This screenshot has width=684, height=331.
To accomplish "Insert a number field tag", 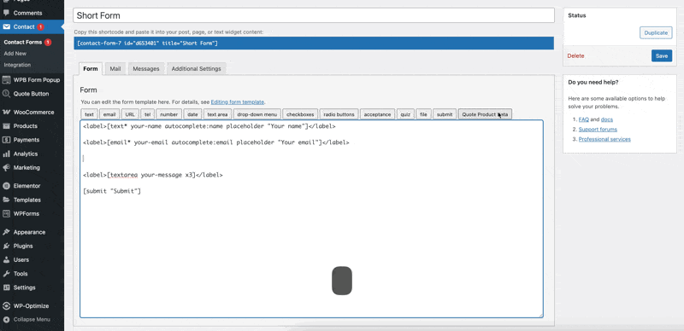I will [168, 114].
